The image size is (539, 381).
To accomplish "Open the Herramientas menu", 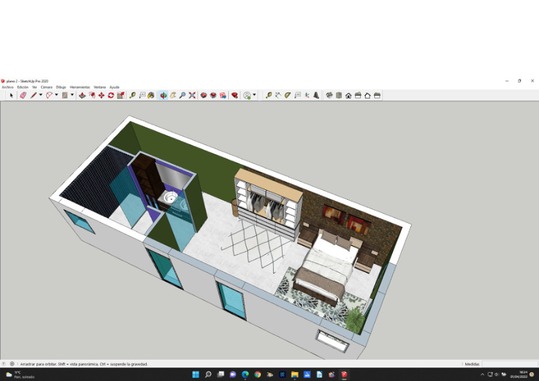I will pyautogui.click(x=80, y=87).
